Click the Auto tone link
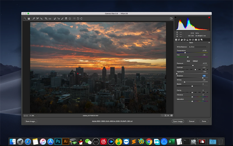 pyautogui.click(x=188, y=61)
